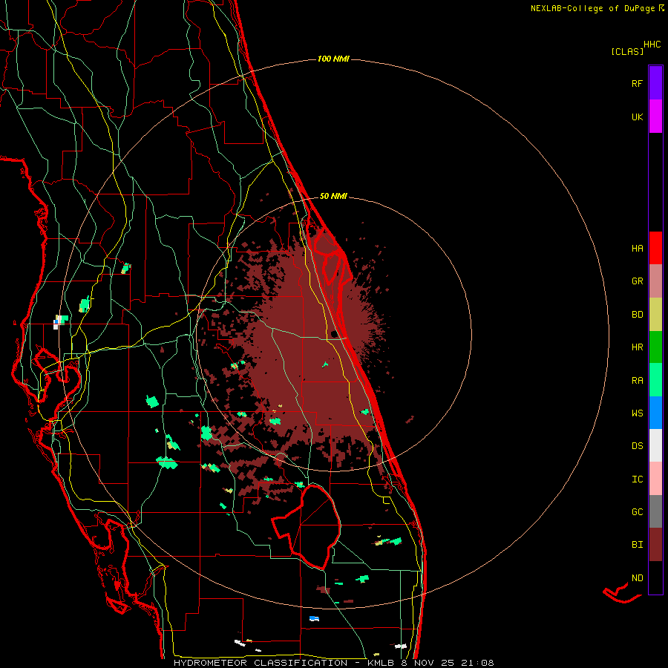Click the brown BI legend swatch

coord(655,545)
